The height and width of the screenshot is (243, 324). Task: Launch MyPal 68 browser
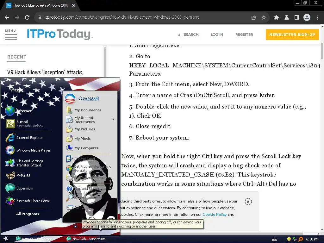pos(19,176)
